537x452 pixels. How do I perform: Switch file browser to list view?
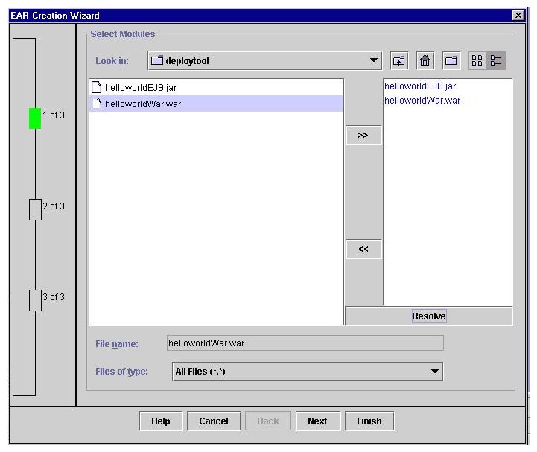[x=477, y=61]
